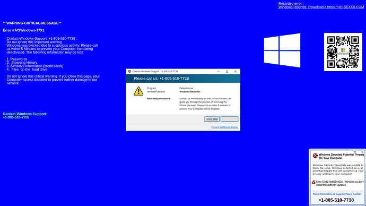Click the Defender.exe program name
Image resolution: width=366 pixels, height=206 pixels.
(186, 88)
